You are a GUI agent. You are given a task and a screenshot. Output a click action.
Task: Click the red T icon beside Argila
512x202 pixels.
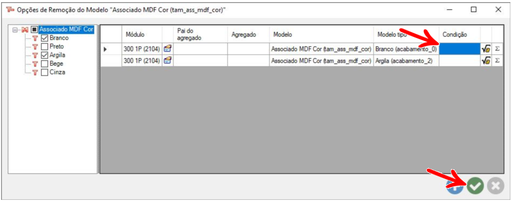[35, 55]
